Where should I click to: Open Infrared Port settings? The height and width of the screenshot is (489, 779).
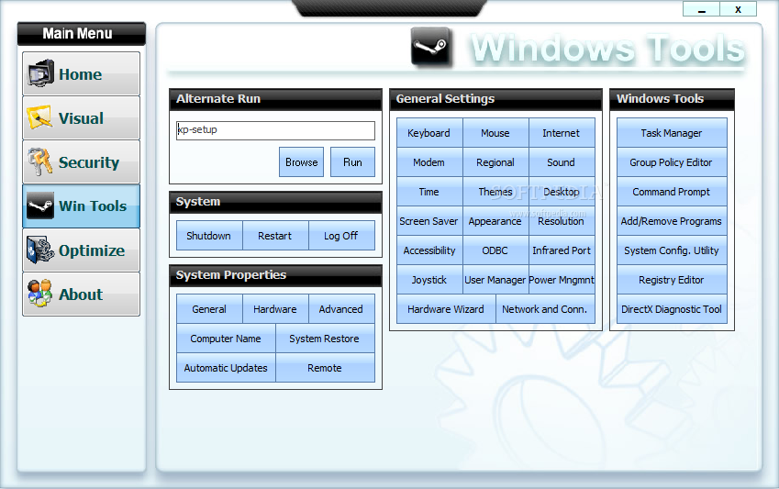tap(562, 250)
